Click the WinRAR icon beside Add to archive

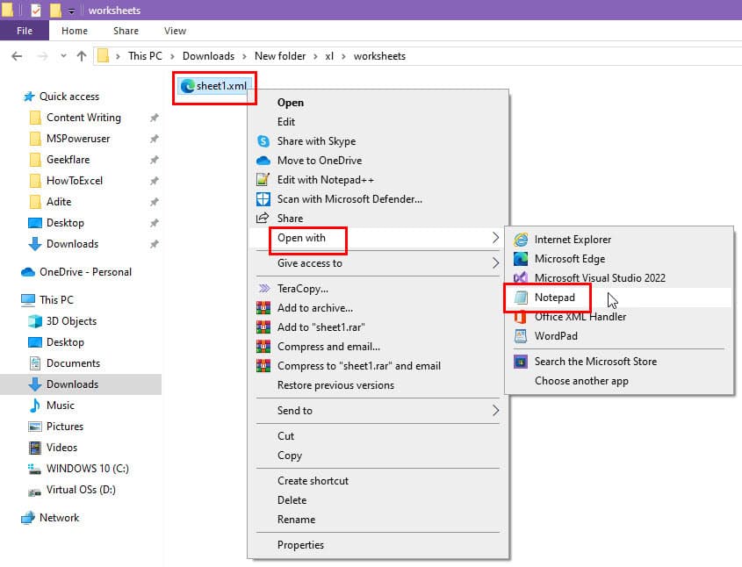coord(263,308)
